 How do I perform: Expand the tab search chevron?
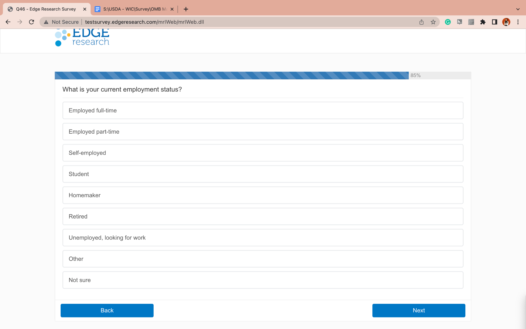pyautogui.click(x=518, y=9)
